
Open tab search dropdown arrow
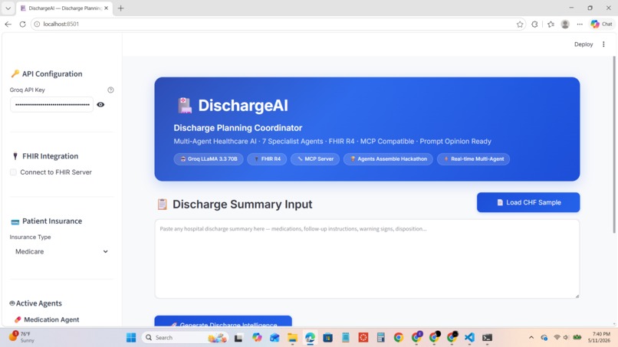(8, 8)
